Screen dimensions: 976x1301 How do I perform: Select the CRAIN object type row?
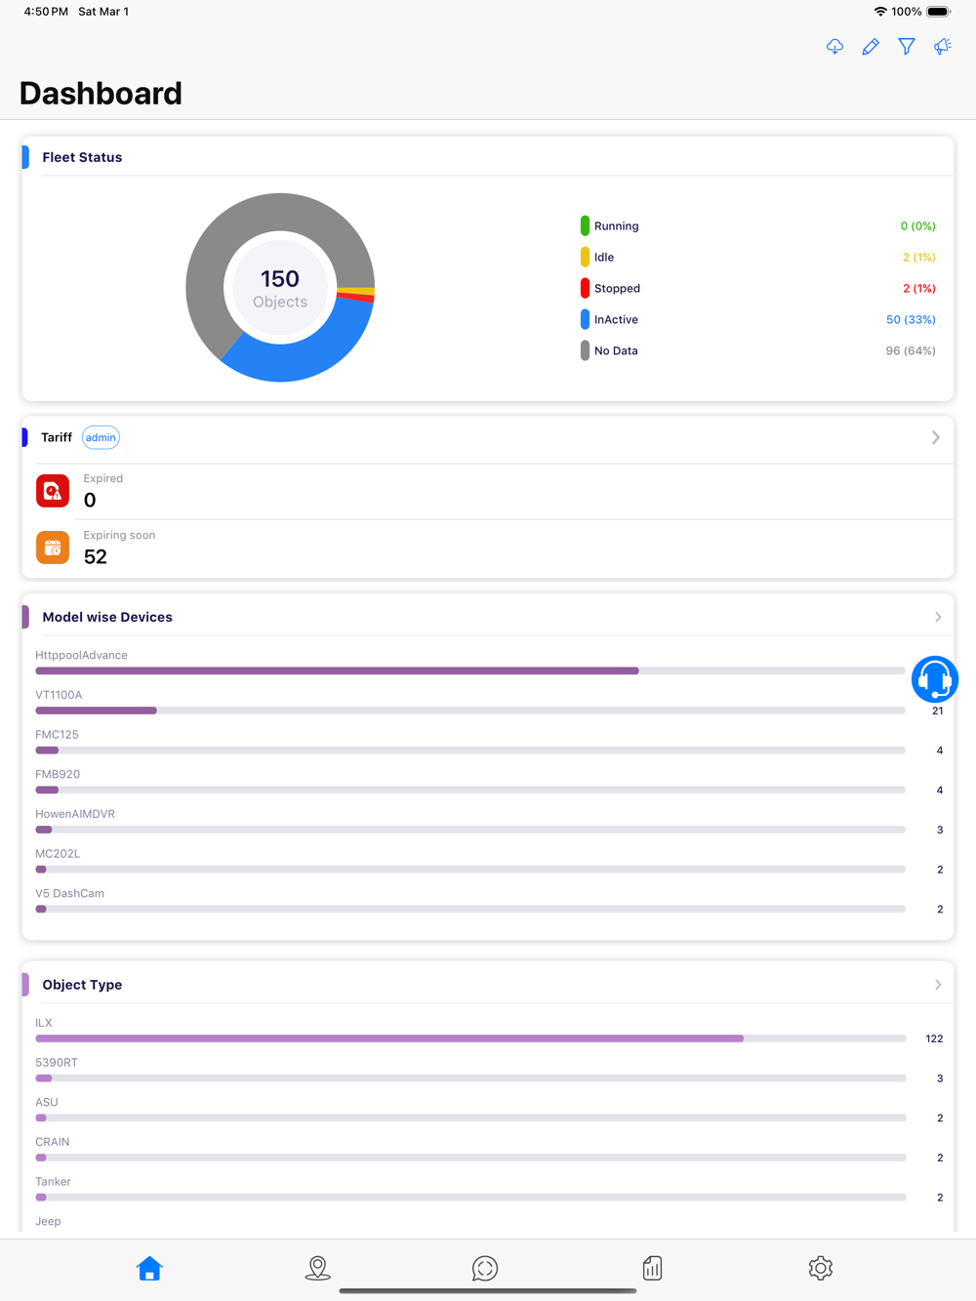[488, 1150]
